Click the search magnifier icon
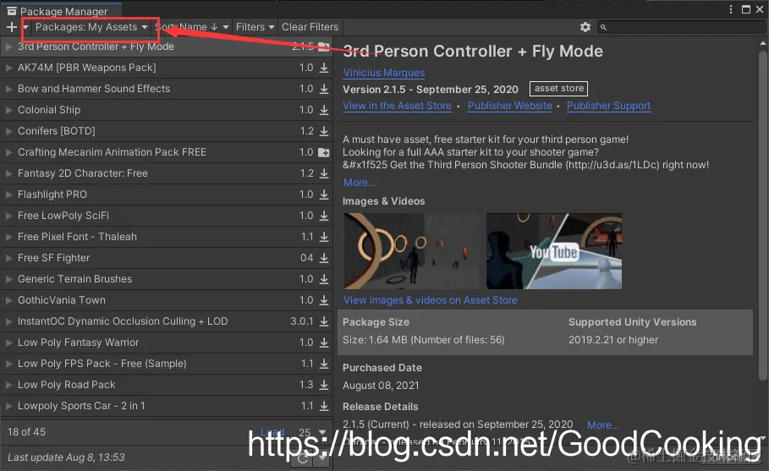The width and height of the screenshot is (769, 471). pyautogui.click(x=604, y=27)
